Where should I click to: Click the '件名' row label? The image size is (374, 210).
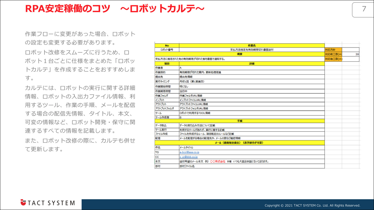point(167,148)
